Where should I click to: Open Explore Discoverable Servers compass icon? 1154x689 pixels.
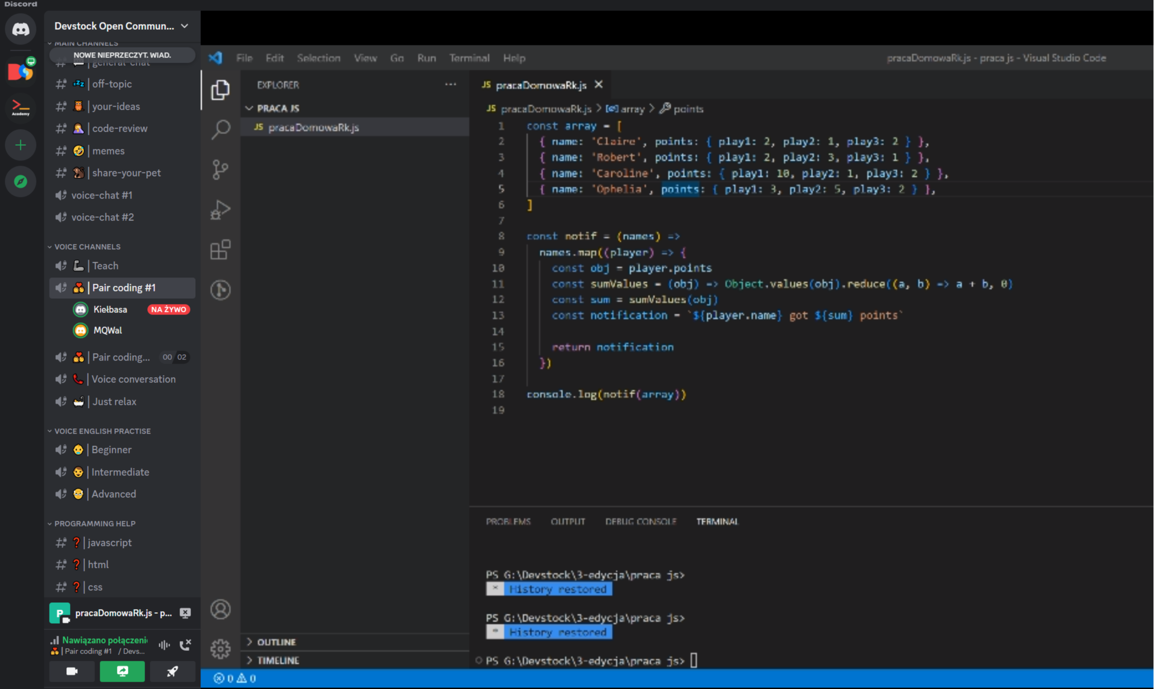pos(21,181)
